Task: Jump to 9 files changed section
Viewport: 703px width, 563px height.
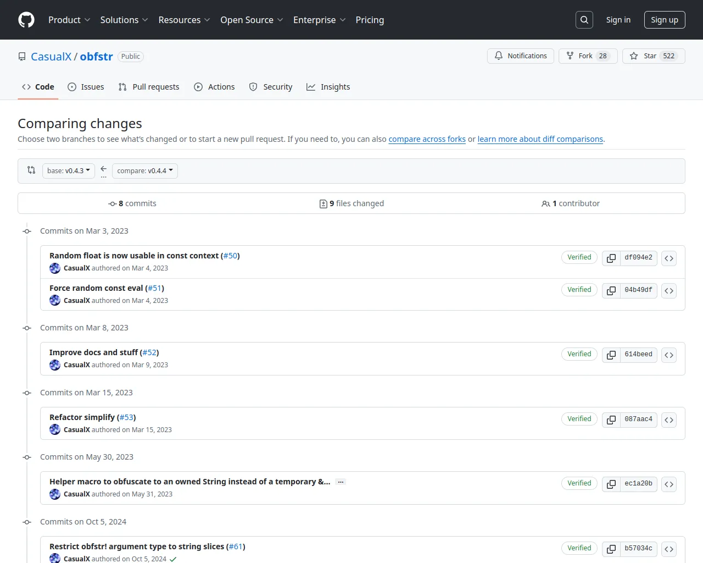Action: [x=351, y=203]
